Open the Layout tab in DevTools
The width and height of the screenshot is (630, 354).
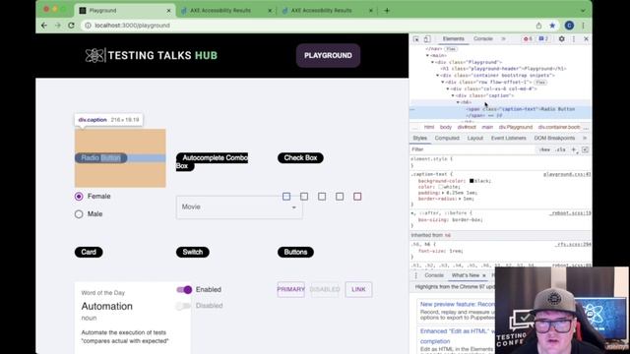click(474, 138)
